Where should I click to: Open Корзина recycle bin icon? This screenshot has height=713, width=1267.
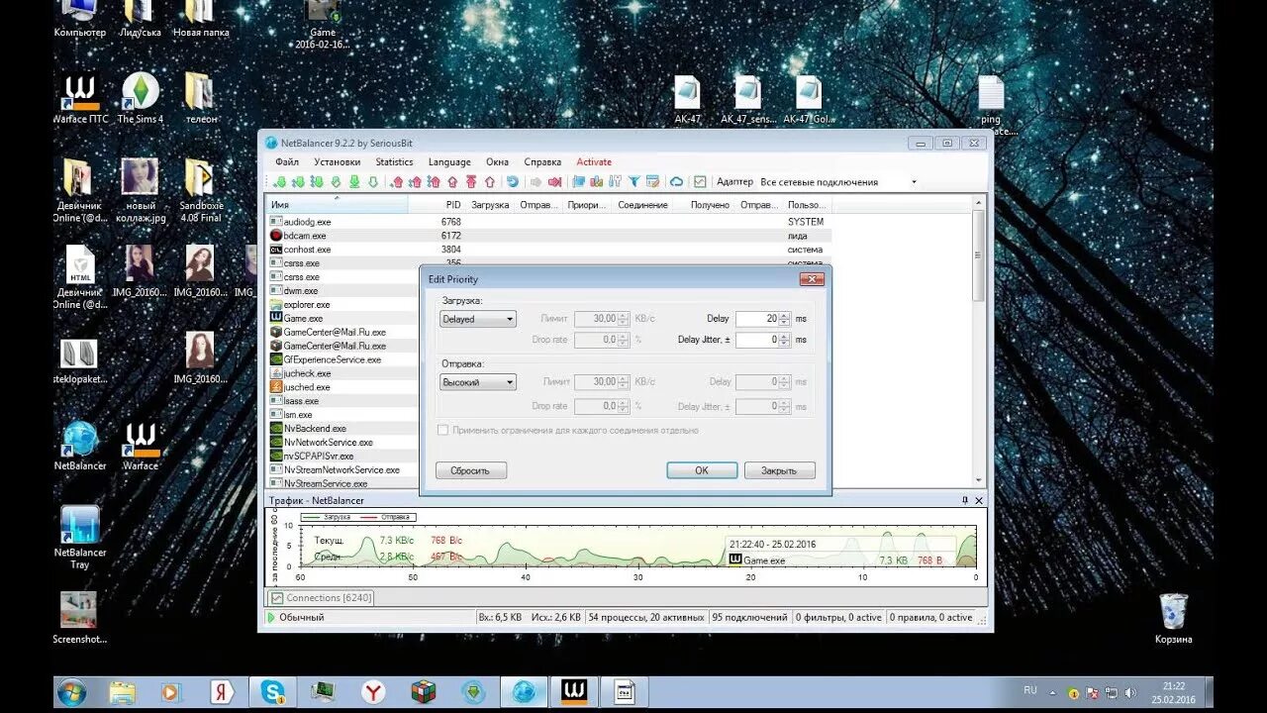pos(1173,619)
